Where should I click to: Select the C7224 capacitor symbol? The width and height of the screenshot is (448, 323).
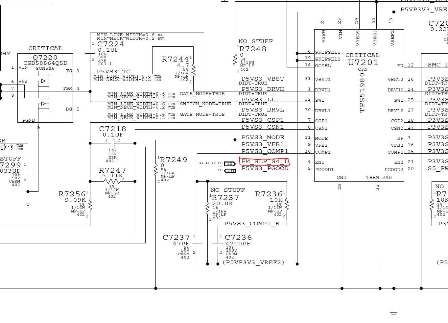click(90, 52)
